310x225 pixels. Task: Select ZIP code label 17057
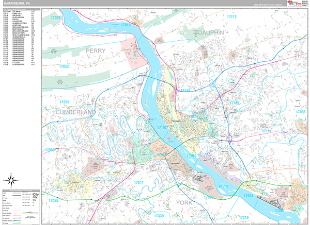(280, 211)
